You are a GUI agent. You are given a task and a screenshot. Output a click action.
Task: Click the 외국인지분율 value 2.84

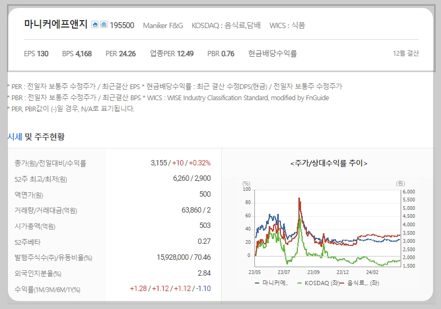coord(204,273)
